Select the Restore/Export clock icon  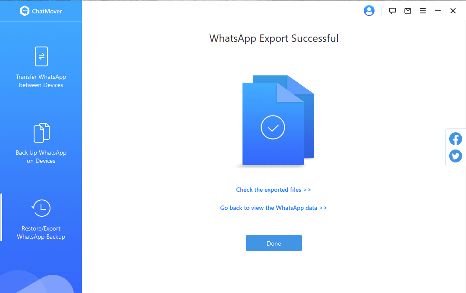[41, 208]
